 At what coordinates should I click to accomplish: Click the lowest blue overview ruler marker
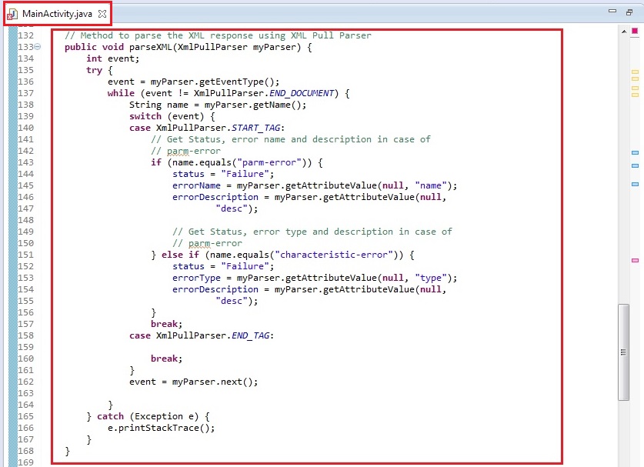[x=635, y=184]
